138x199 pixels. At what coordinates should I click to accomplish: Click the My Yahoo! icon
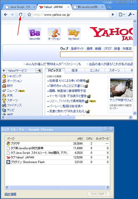click(x=74, y=34)
